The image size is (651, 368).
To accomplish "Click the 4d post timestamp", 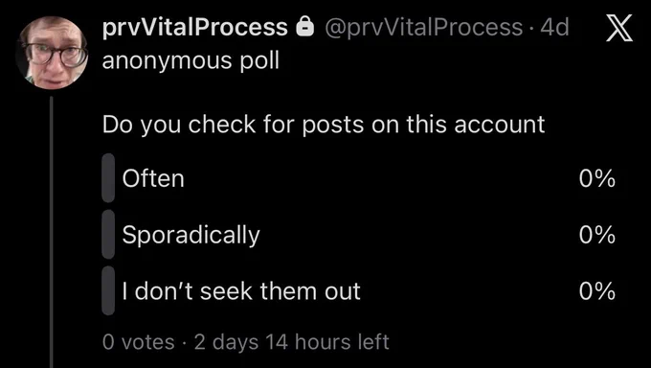I will [x=554, y=28].
